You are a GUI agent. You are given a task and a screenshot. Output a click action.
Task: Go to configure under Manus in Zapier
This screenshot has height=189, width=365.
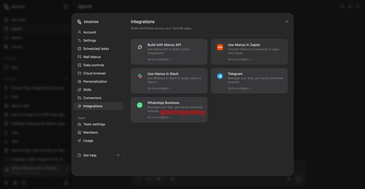pos(240,59)
